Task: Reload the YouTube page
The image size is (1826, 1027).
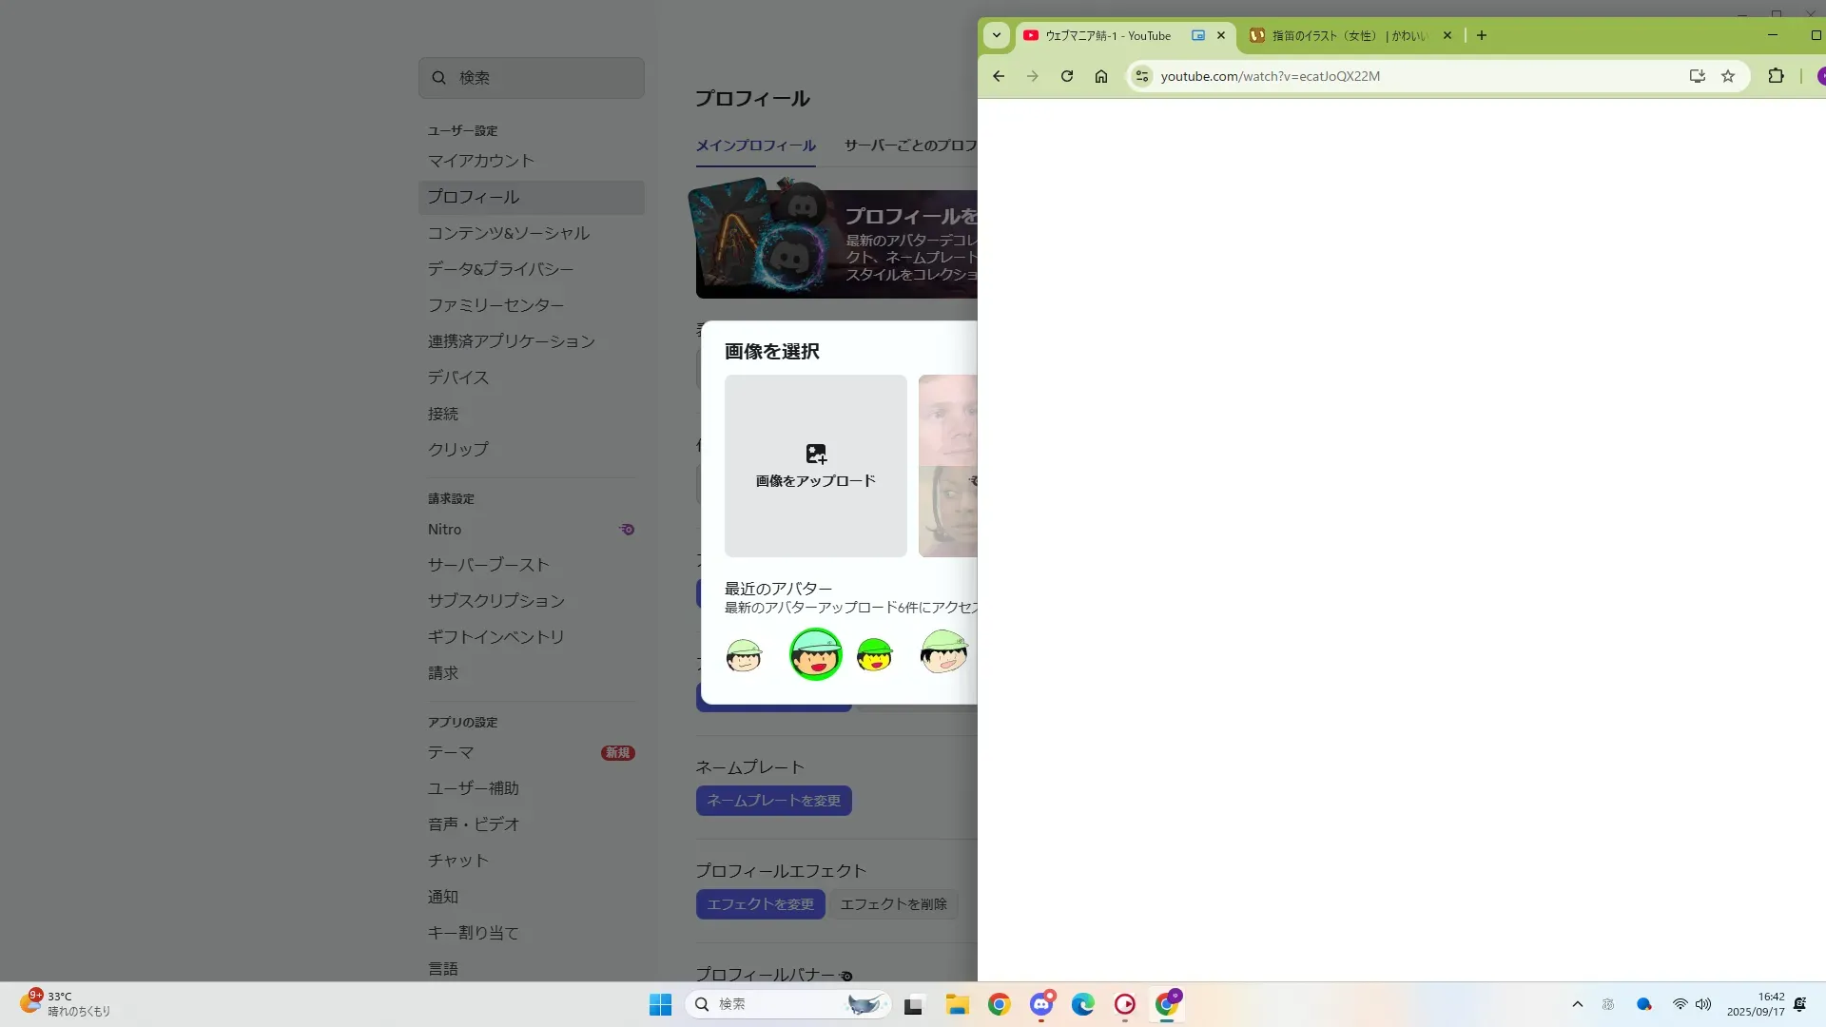Action: [1067, 76]
